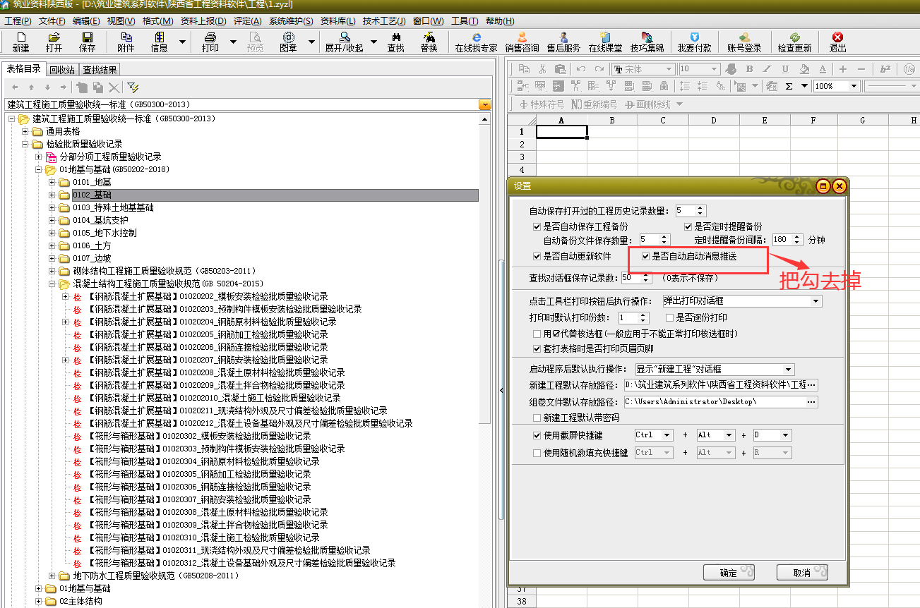Click the 确定 button in settings dialog
The width and height of the screenshot is (920, 608).
point(729,572)
